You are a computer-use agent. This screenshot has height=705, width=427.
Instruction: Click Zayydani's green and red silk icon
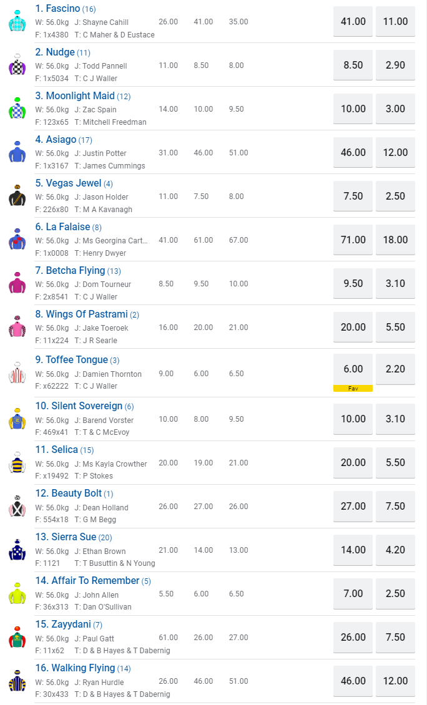[x=17, y=637]
